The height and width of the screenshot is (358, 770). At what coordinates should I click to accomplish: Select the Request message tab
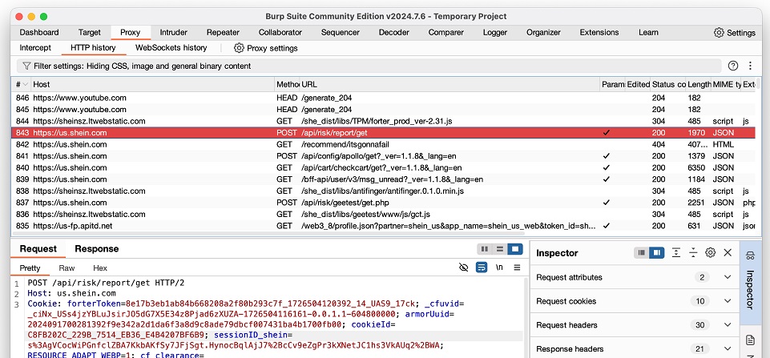point(38,249)
